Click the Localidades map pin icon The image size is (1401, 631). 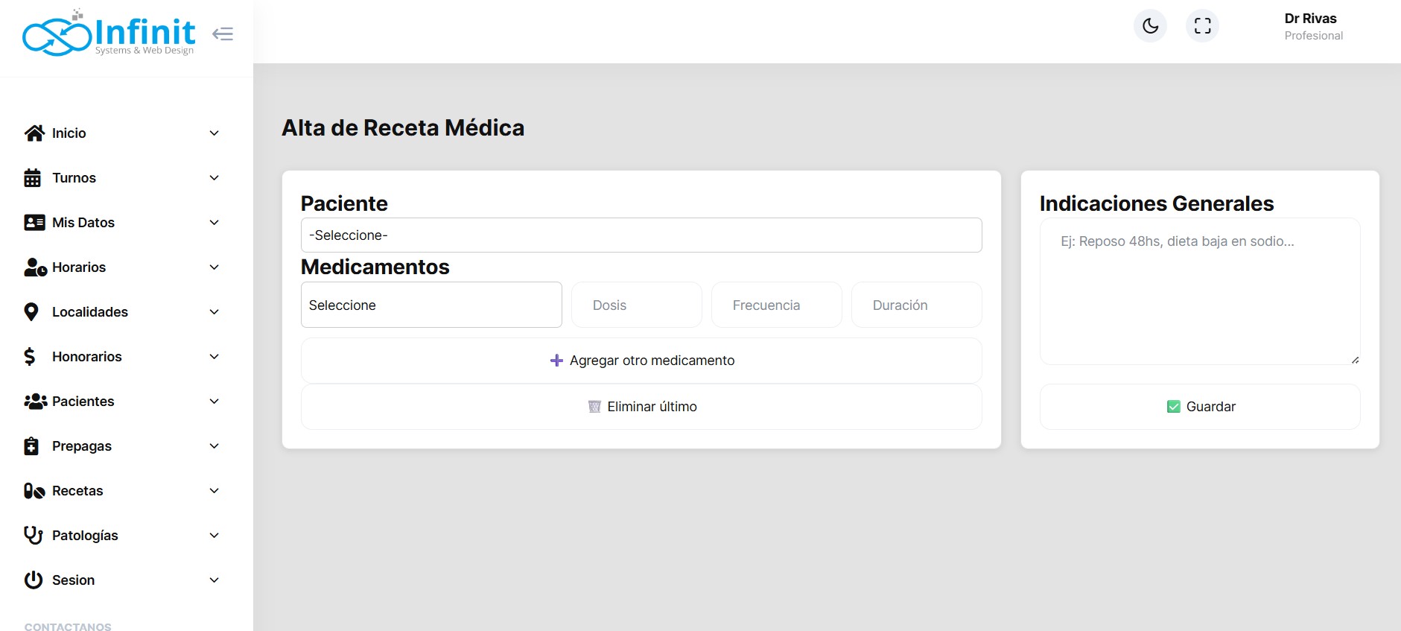[31, 312]
